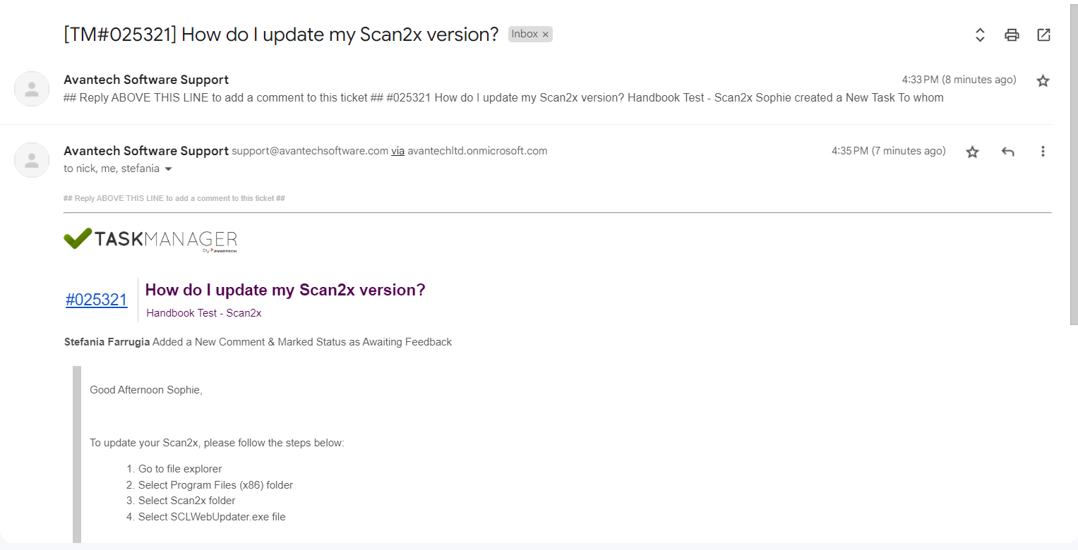This screenshot has width=1078, height=550.
Task: Open More options for 4:35 PM message
Action: tap(1043, 152)
